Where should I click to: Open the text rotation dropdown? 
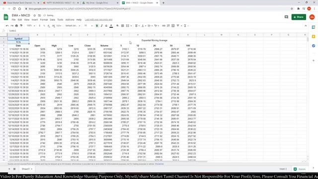(157, 26)
